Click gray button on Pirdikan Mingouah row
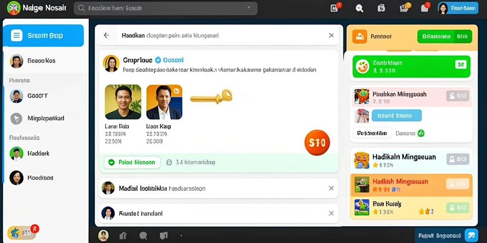Image resolution: width=487 pixels, height=243 pixels. 458,96
